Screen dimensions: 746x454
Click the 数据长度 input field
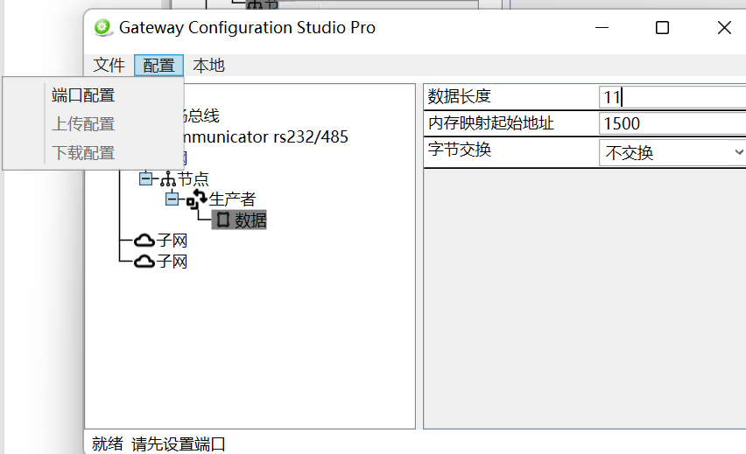[x=671, y=97]
